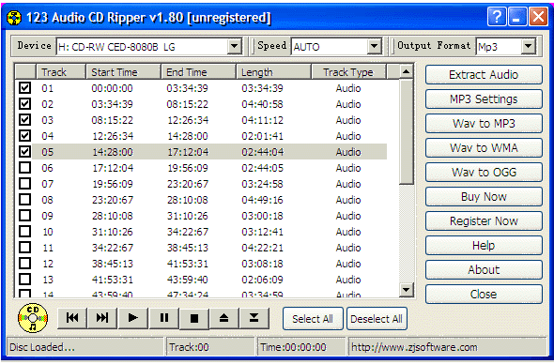Start playback with the play button
This screenshot has height=364, width=554.
132,318
